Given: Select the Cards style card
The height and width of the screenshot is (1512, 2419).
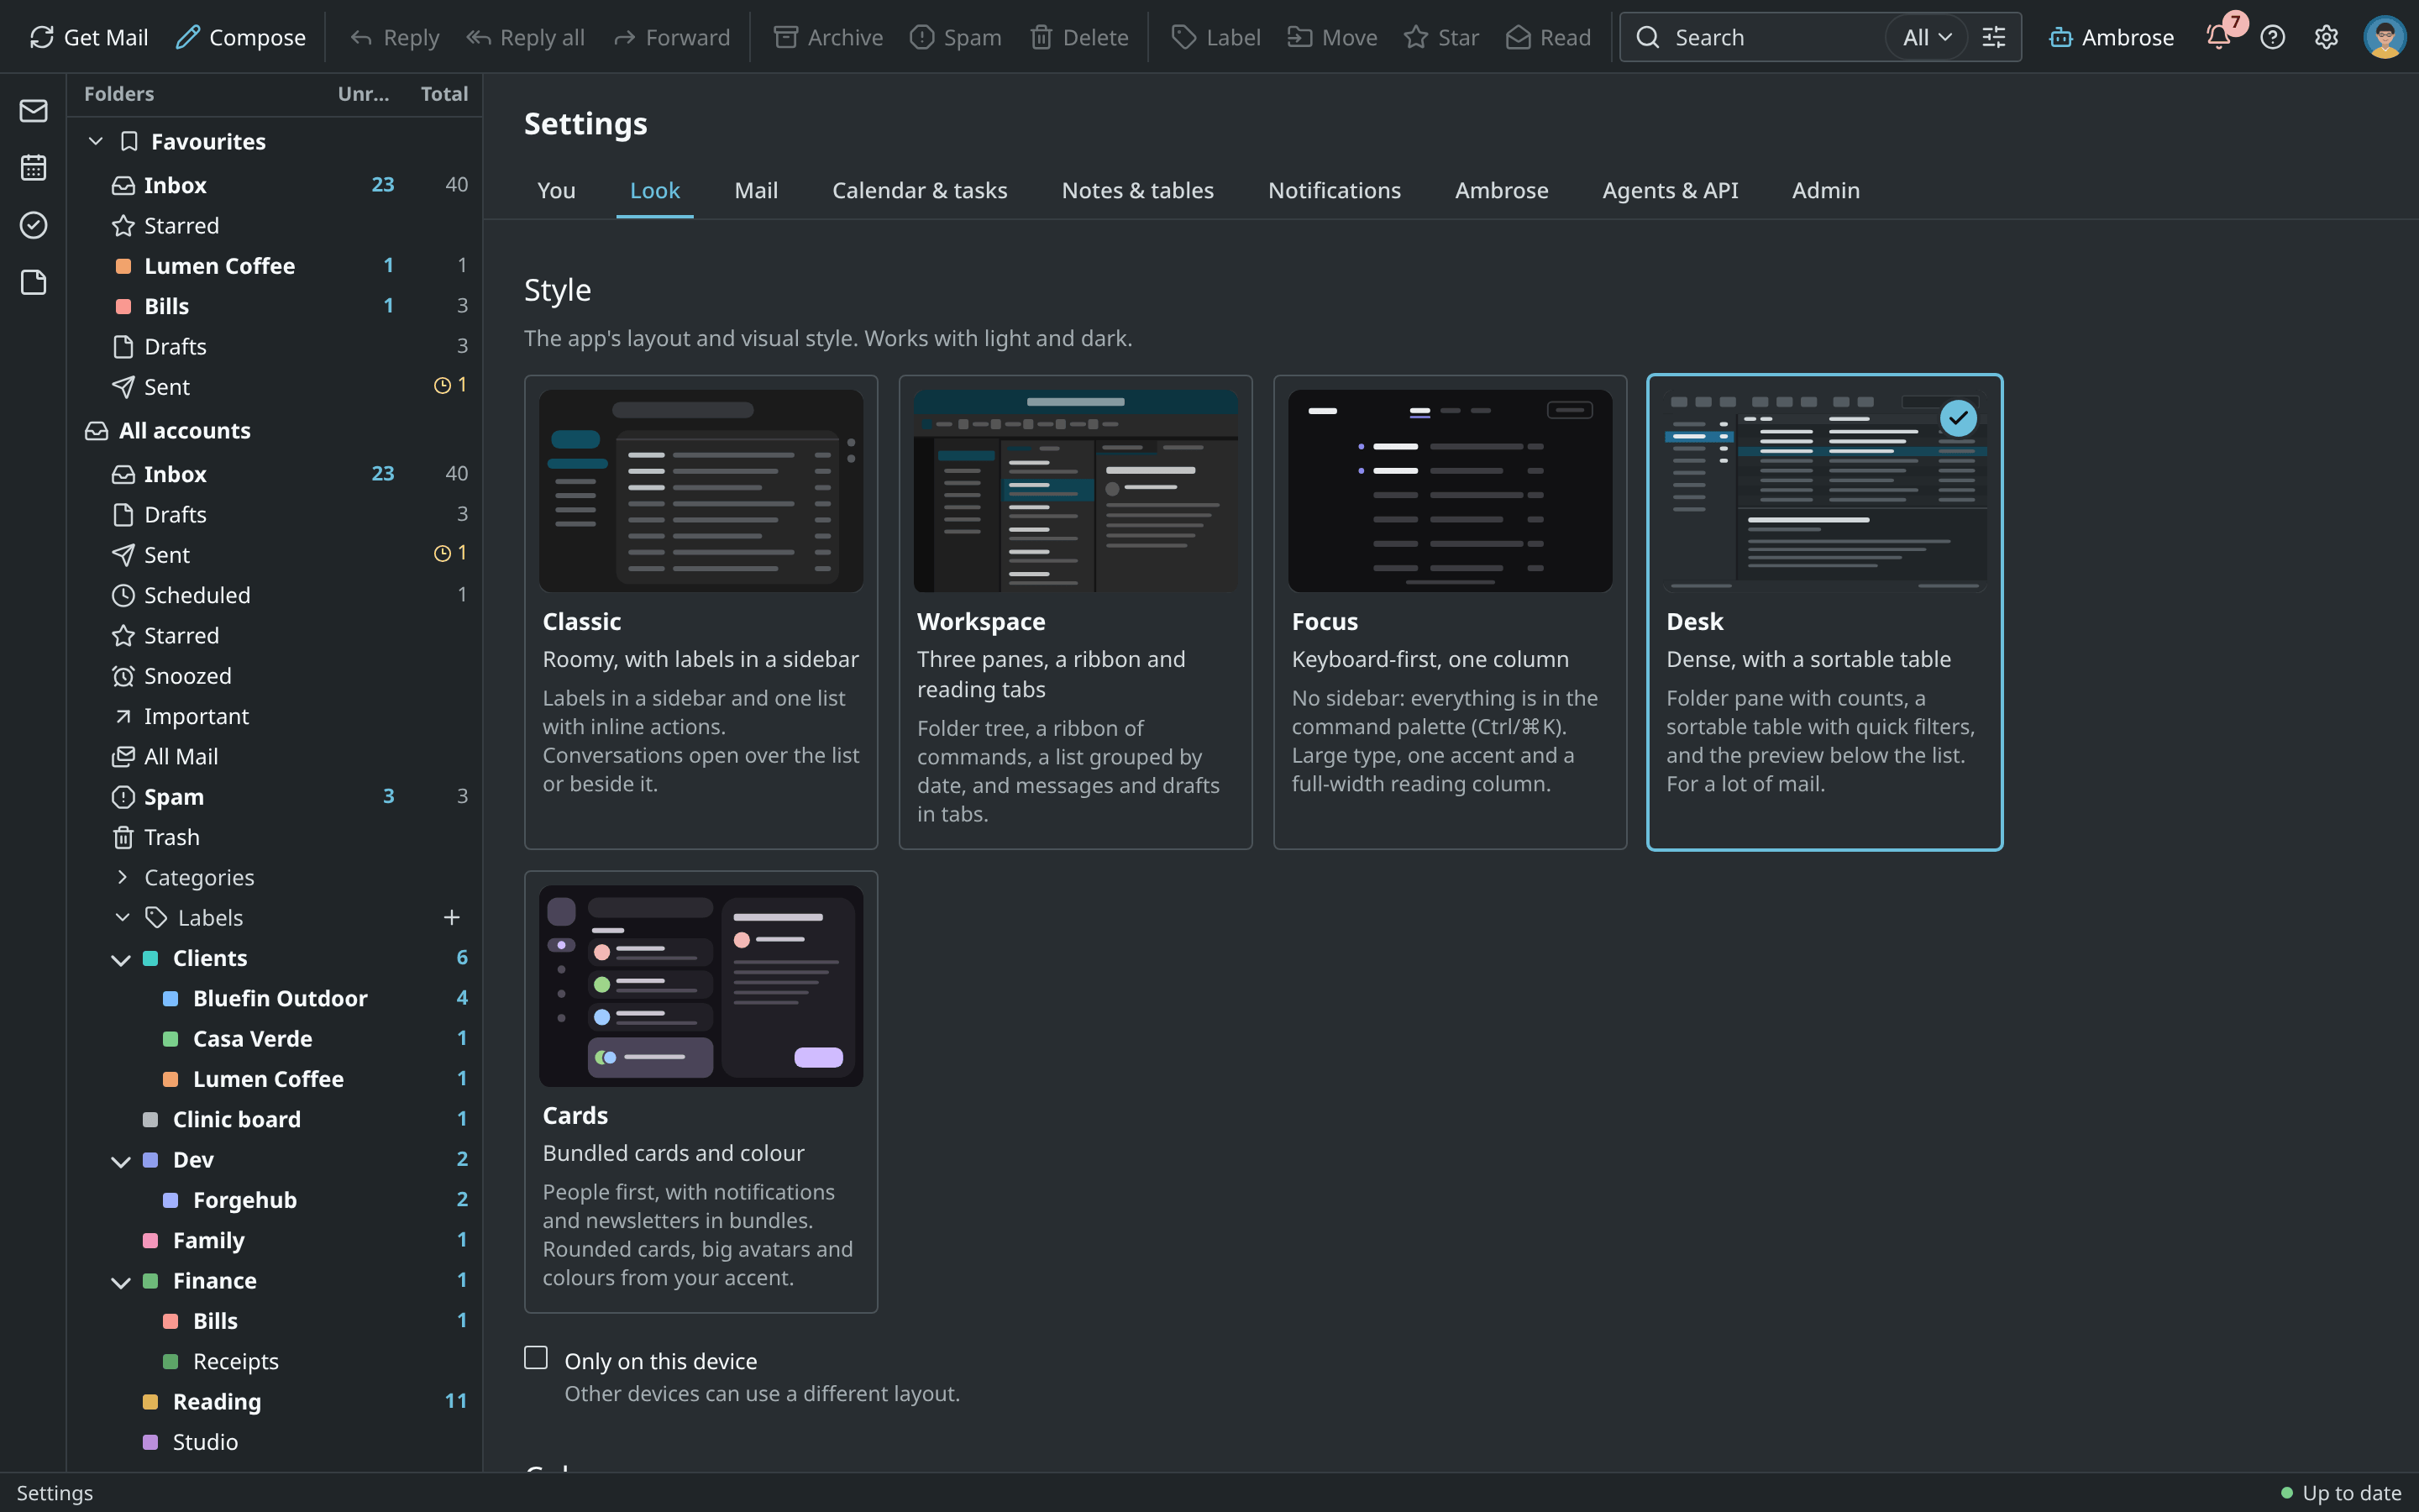Looking at the screenshot, I should pyautogui.click(x=701, y=1091).
